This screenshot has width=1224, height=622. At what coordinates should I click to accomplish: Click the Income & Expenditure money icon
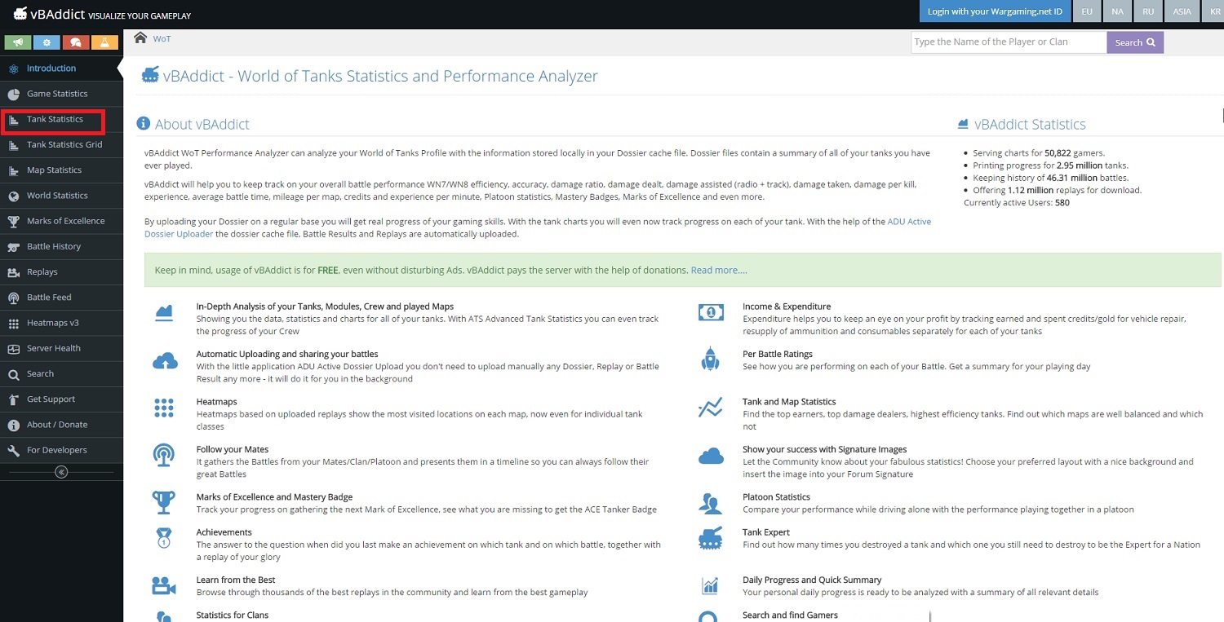pyautogui.click(x=710, y=312)
